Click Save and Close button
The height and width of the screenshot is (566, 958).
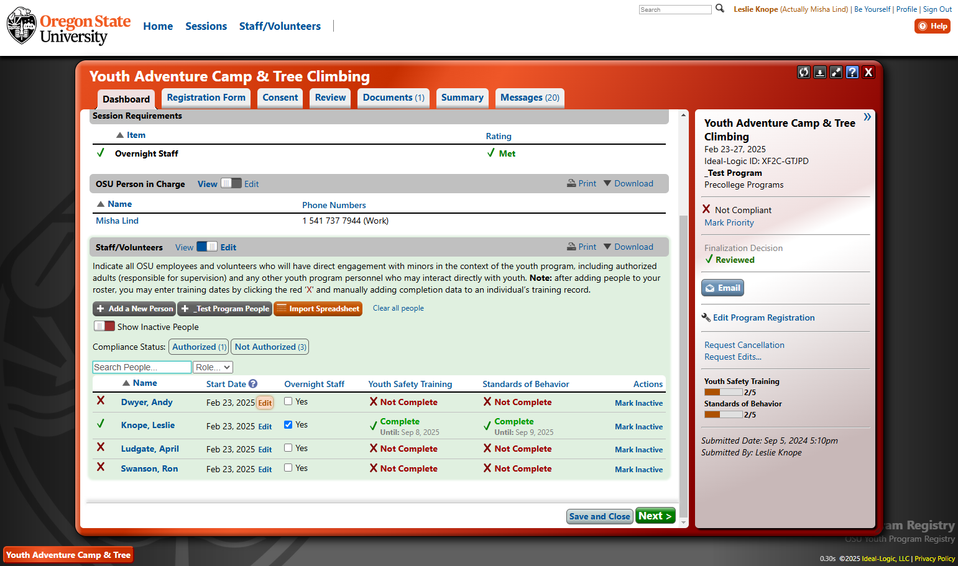[600, 516]
